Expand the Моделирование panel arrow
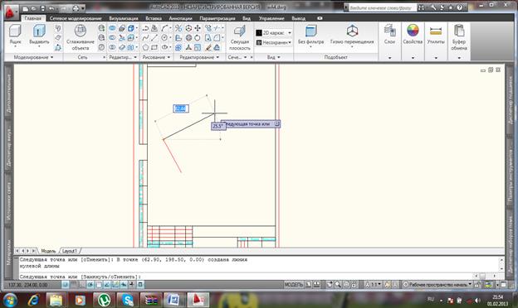The image size is (518, 308). (x=51, y=57)
